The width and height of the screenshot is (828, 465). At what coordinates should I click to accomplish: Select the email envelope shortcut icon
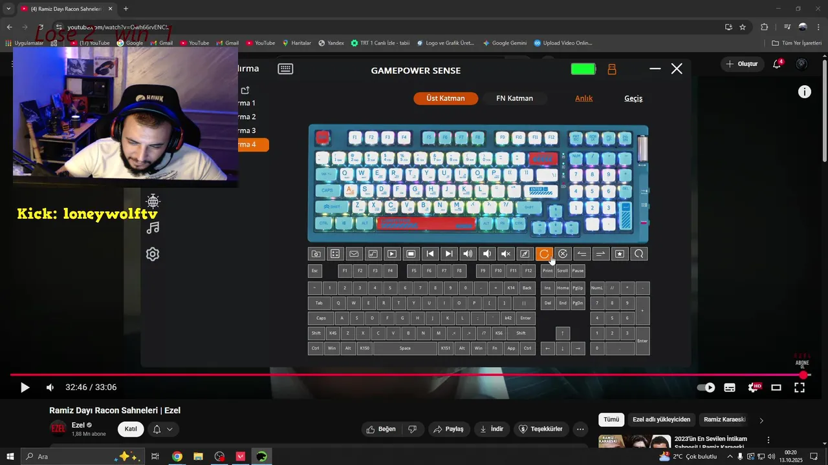pos(354,254)
